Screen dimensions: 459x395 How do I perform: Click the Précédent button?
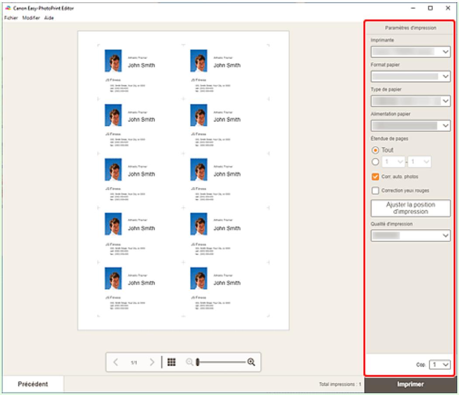tap(33, 384)
